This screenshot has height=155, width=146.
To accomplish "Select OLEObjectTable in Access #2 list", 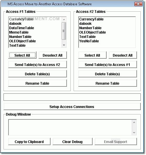I will pos(107,32).
